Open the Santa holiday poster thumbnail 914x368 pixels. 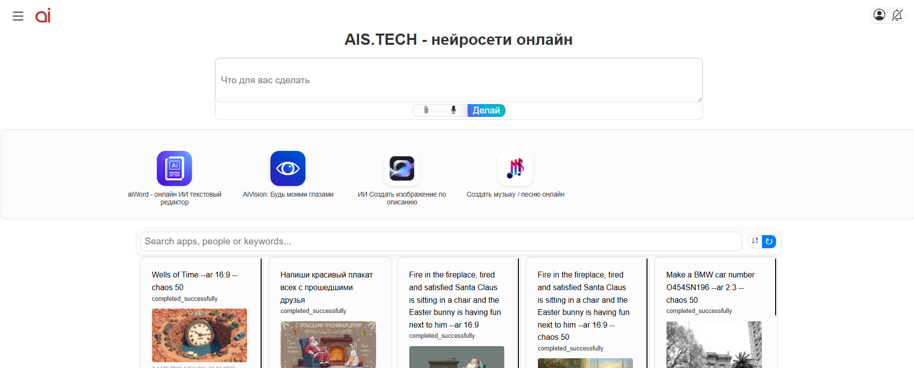(328, 344)
